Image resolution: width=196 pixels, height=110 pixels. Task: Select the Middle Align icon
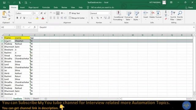(54, 13)
